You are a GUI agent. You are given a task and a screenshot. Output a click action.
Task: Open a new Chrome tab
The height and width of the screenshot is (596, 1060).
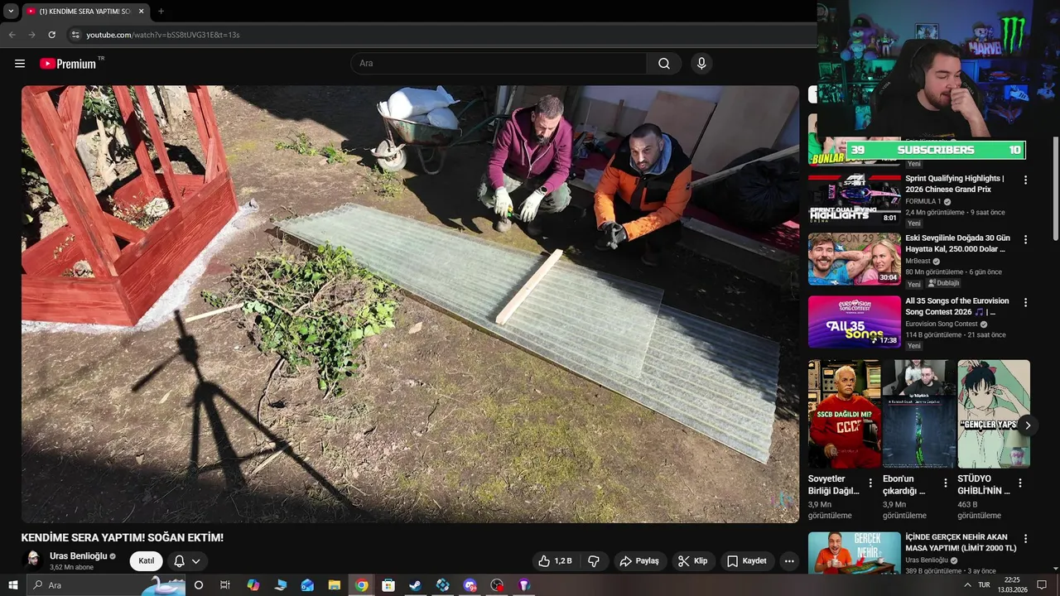[161, 12]
